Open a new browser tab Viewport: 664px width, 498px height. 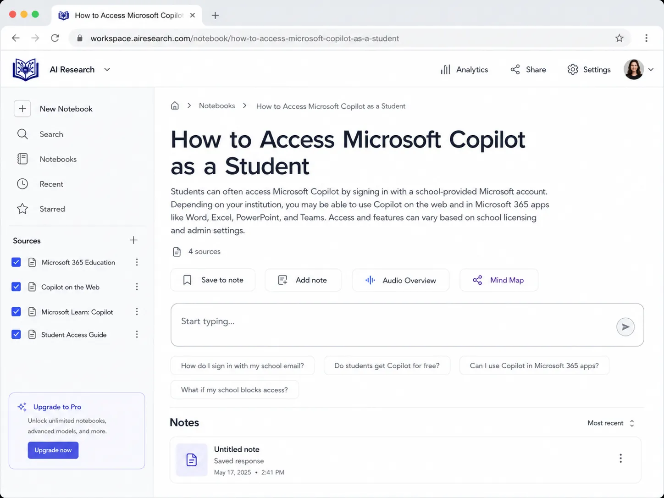[215, 16]
